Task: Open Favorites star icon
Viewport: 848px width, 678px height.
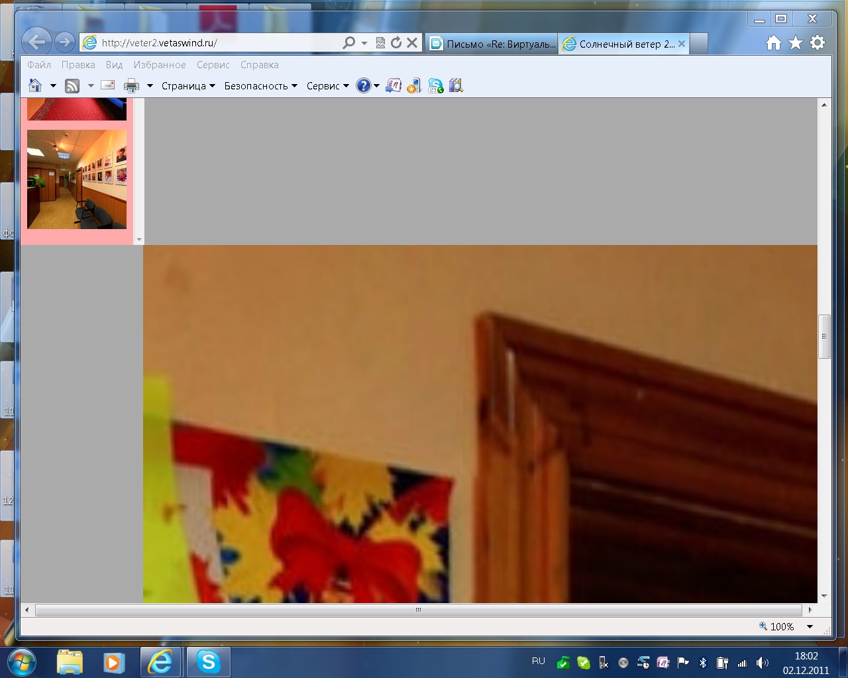Action: (796, 43)
